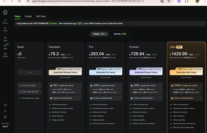Open Assets folder in the sidebar
This screenshot has width=207, height=133.
[5, 29]
